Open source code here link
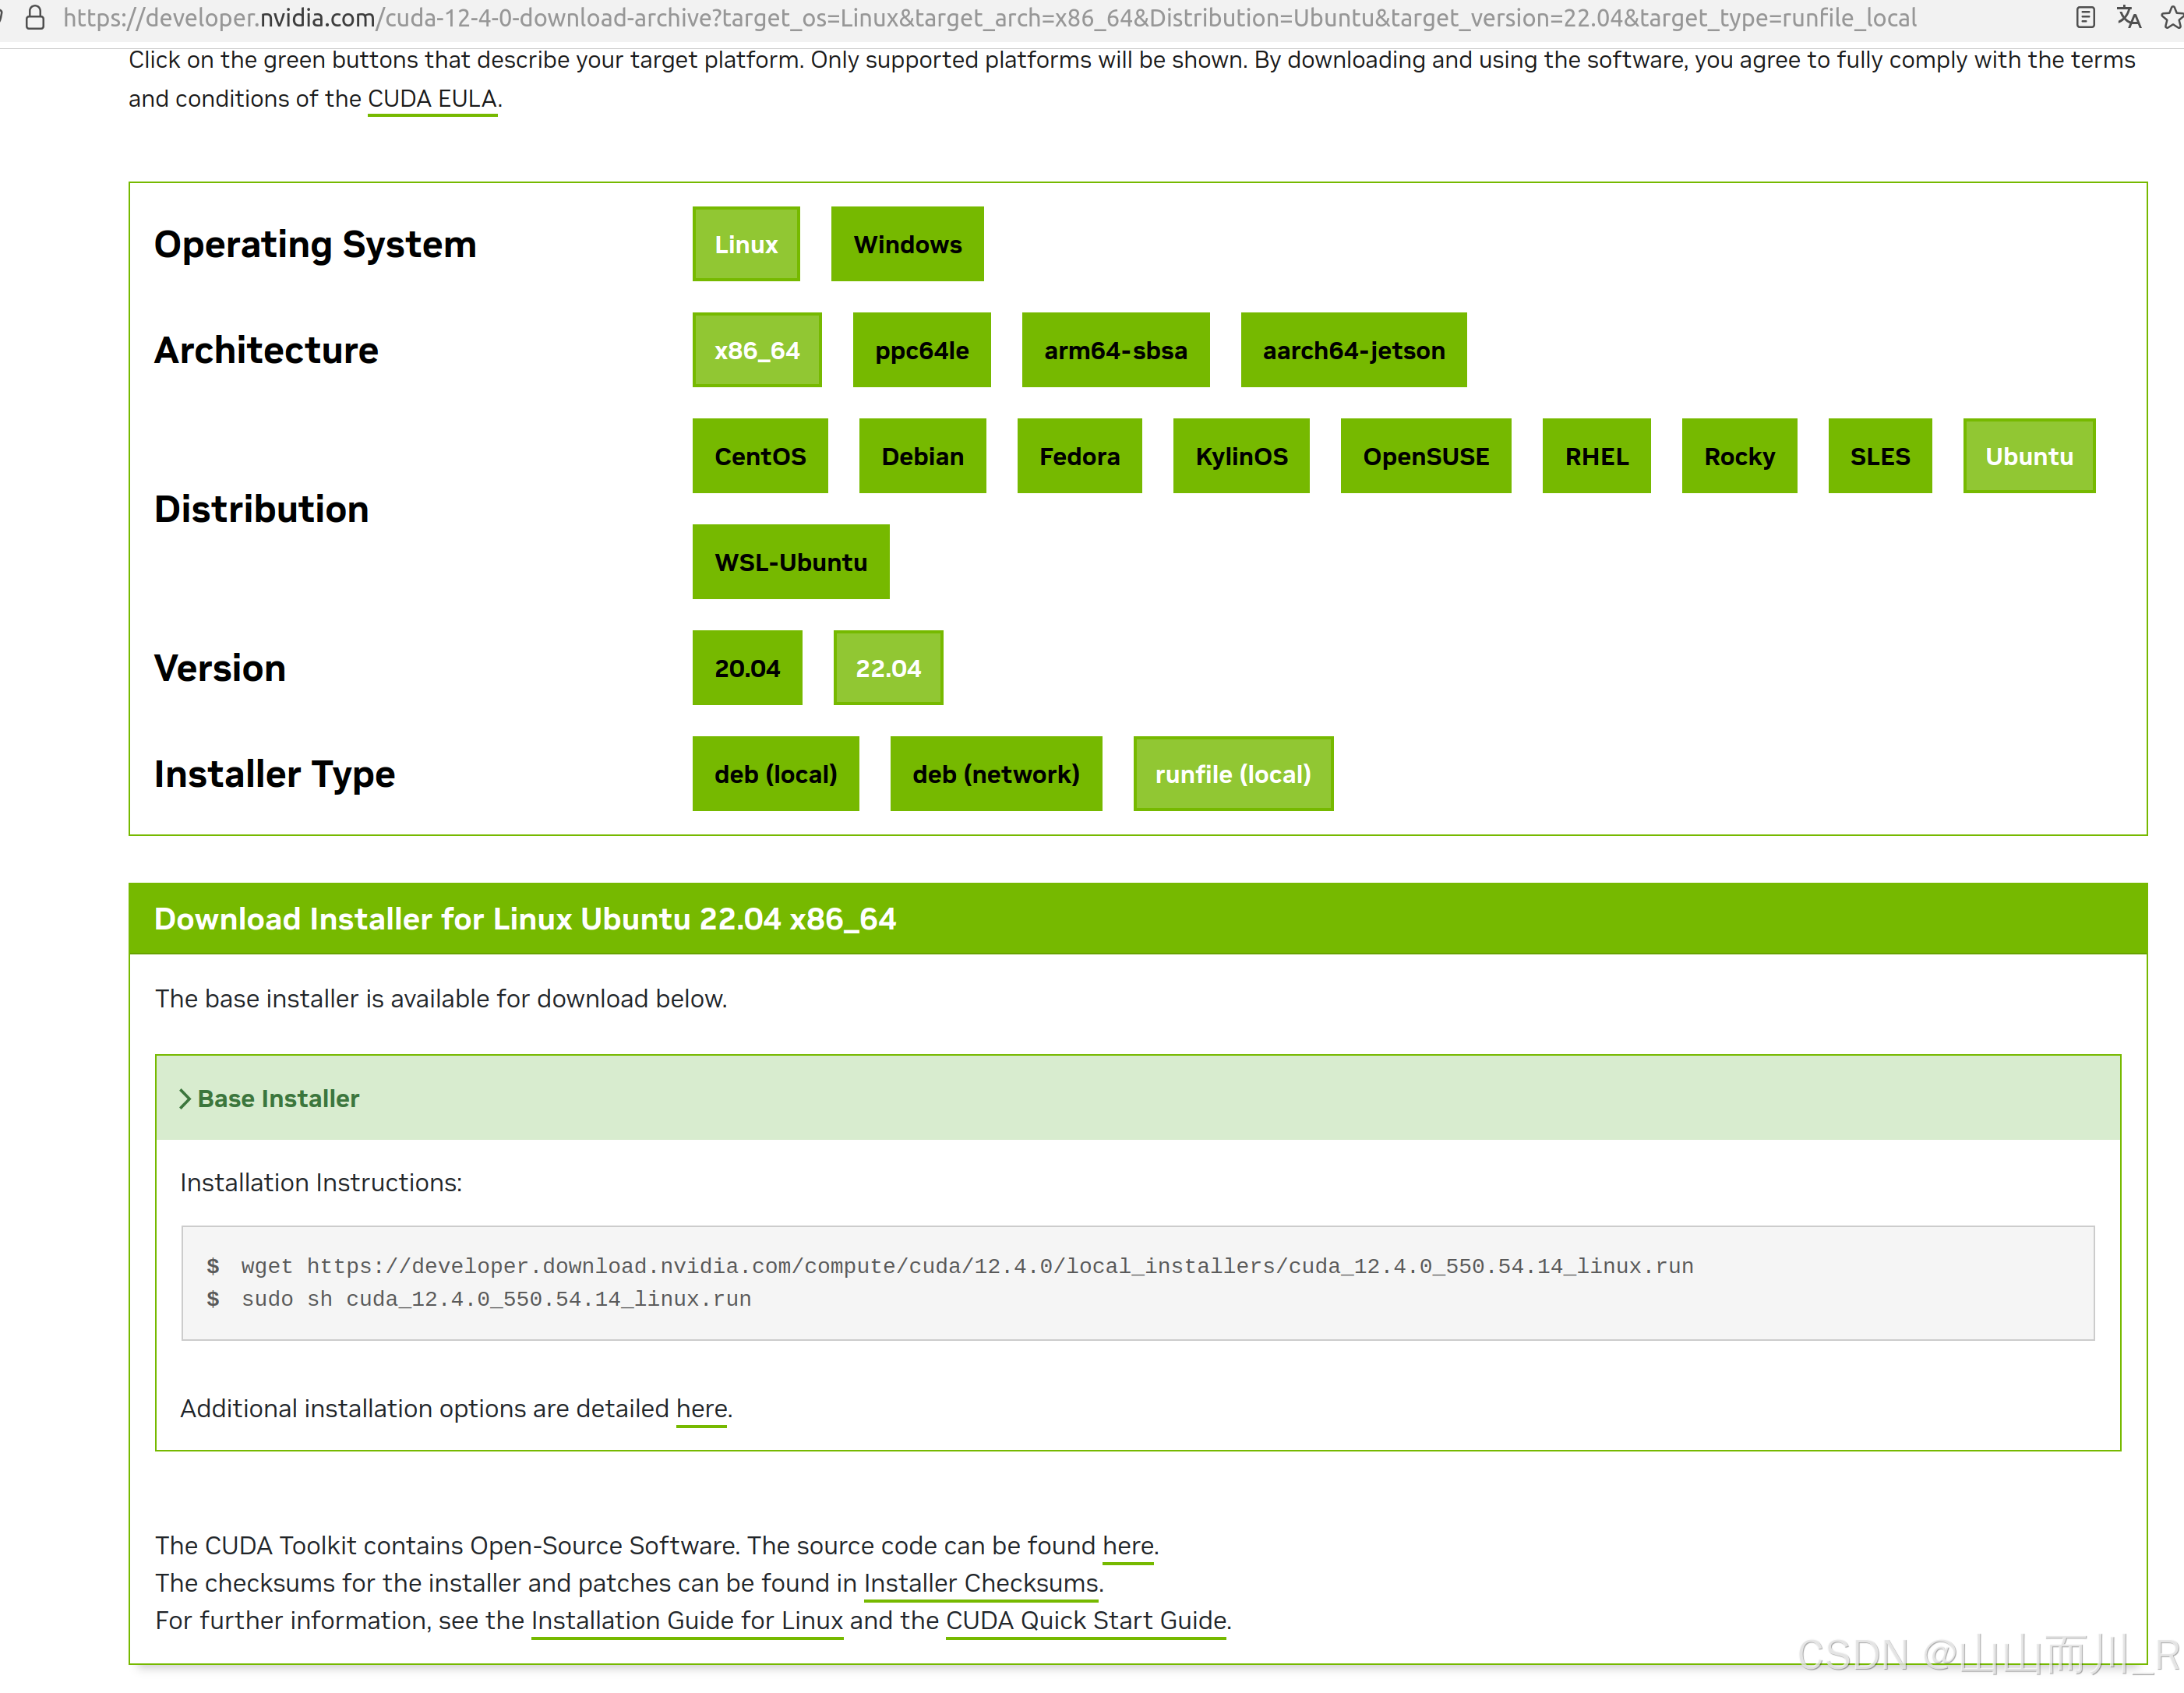Screen dimensions: 2184x1693 tap(1128, 1546)
